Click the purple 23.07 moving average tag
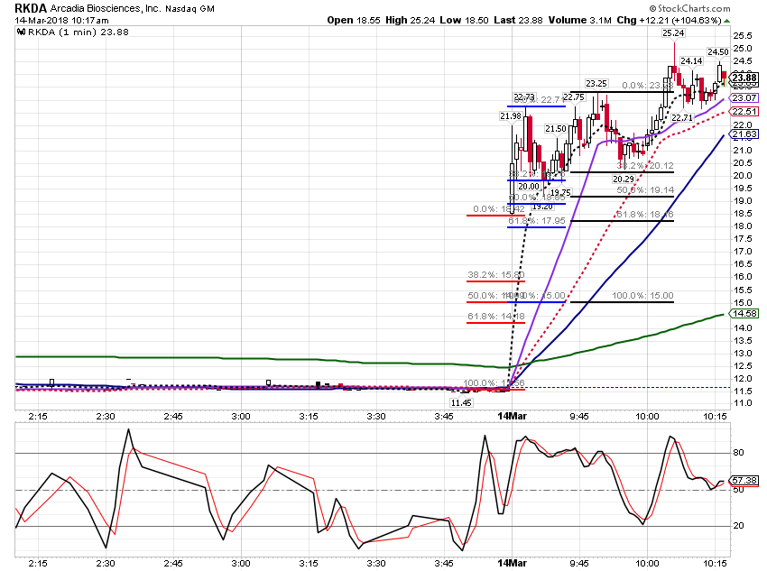Viewport: 767px width, 571px height. [x=744, y=97]
